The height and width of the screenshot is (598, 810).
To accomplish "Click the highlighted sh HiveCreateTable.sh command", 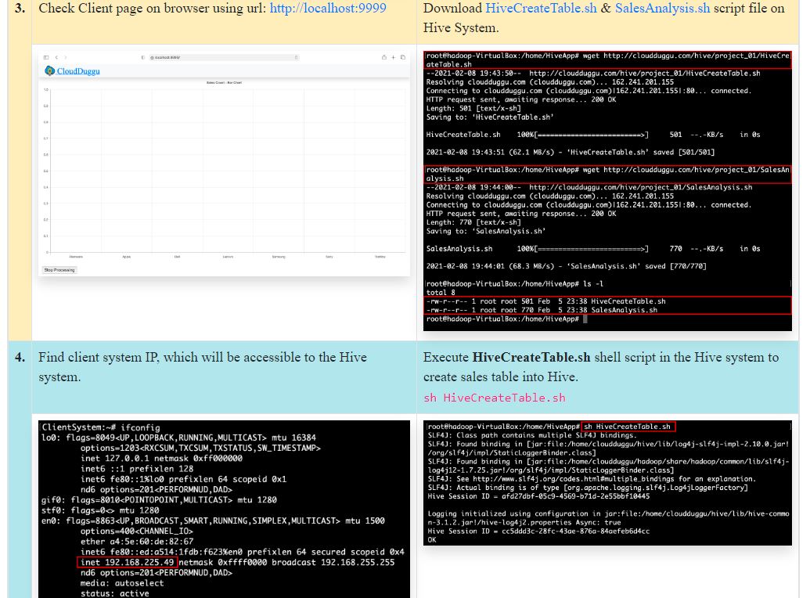I will 628,427.
